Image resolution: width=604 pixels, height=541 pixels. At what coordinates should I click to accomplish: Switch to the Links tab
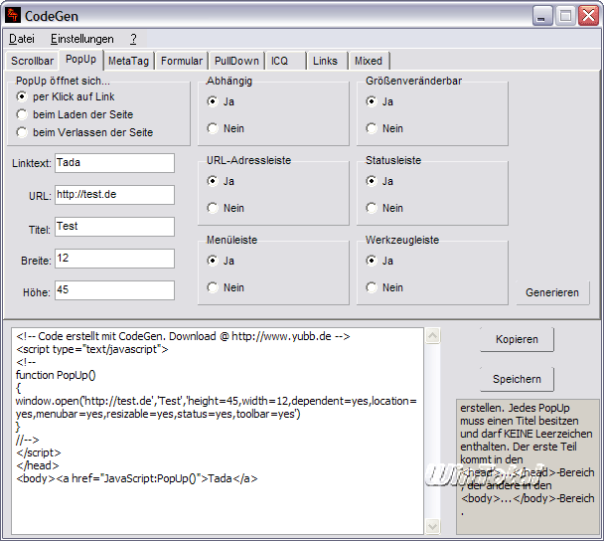click(x=328, y=61)
